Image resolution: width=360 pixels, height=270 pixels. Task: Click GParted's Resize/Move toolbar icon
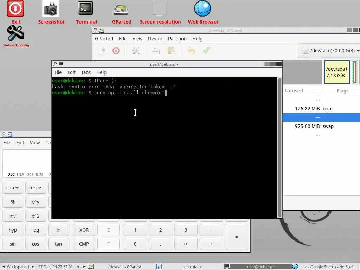coord(136,51)
